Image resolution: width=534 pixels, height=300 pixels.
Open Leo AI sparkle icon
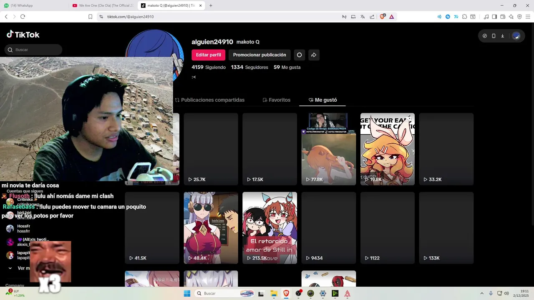511,17
